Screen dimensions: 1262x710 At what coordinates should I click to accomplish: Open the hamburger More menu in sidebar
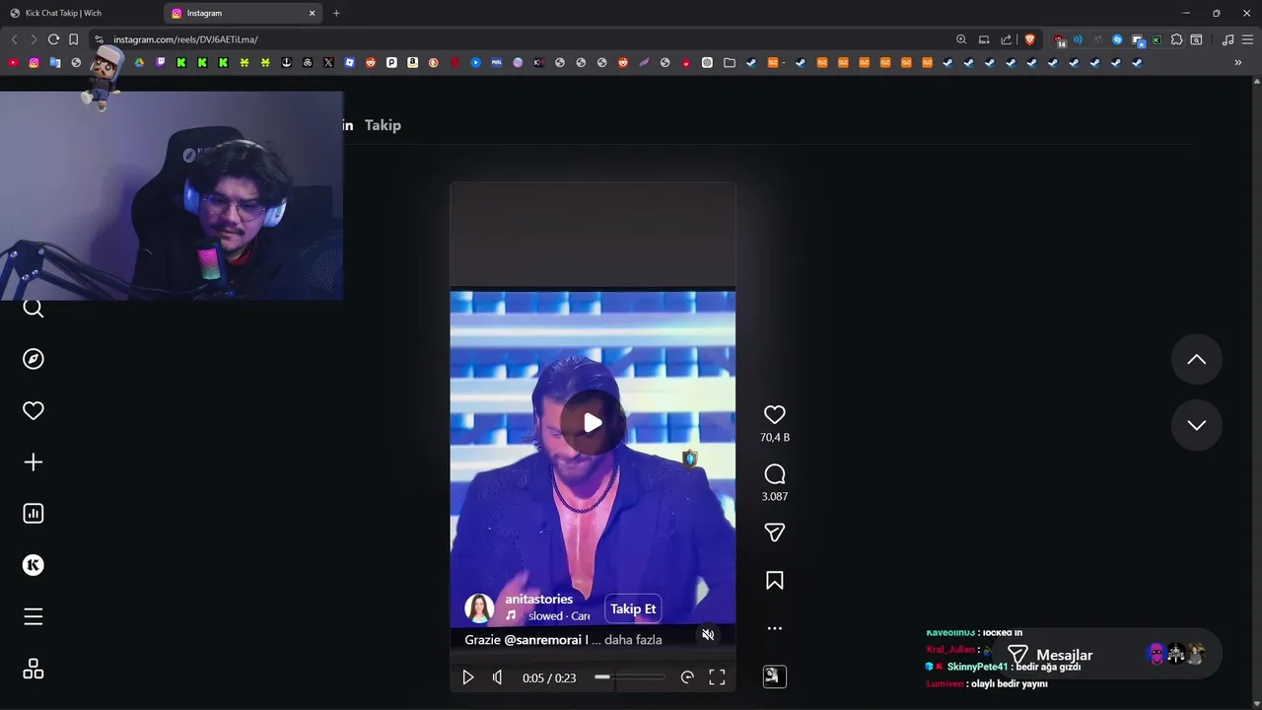(34, 617)
